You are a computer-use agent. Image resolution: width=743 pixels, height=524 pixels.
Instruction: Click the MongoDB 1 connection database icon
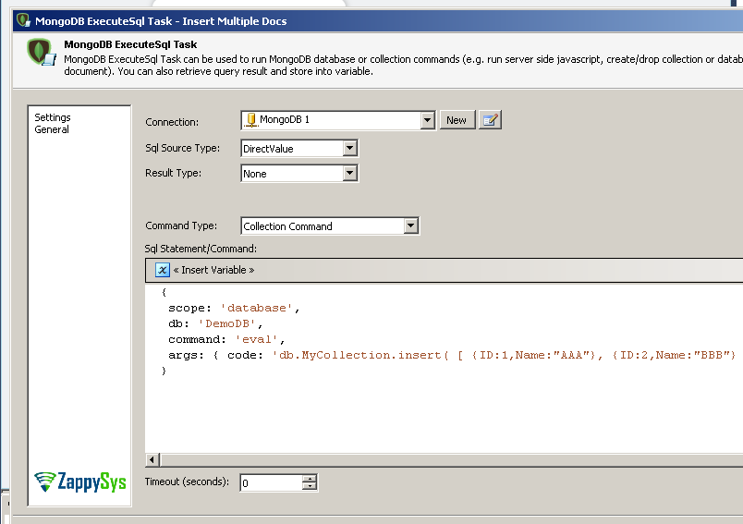(251, 120)
